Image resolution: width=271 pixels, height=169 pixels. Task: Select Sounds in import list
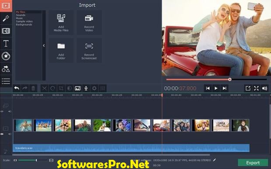point(21,15)
